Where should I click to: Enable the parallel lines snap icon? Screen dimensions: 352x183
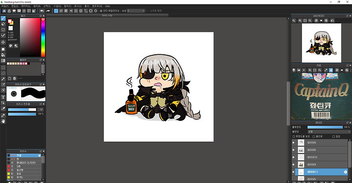(x=61, y=11)
